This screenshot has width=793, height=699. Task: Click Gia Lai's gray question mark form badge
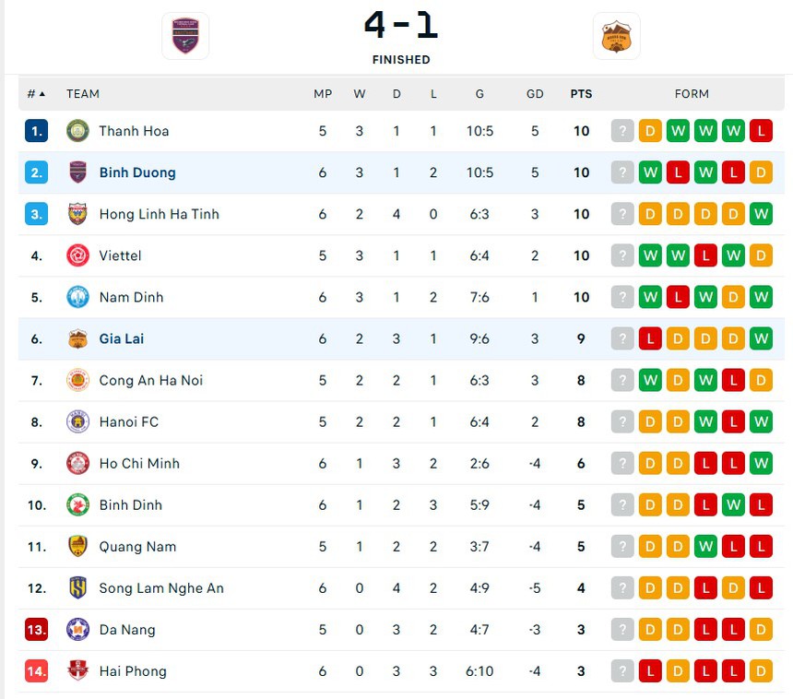(x=622, y=338)
